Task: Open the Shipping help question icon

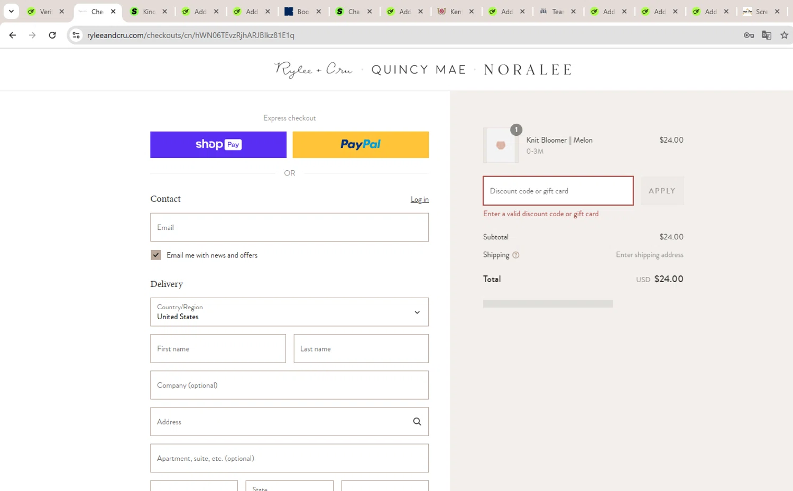Action: tap(516, 255)
